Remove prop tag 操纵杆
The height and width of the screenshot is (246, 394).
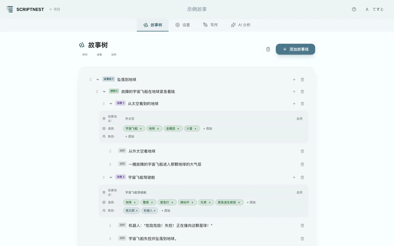[x=192, y=202]
